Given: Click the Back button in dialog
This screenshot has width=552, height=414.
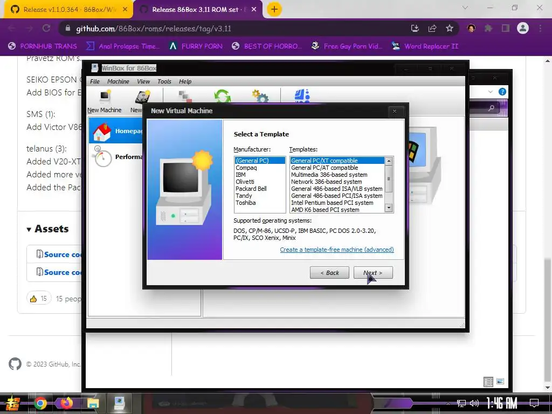Looking at the screenshot, I should tap(329, 273).
